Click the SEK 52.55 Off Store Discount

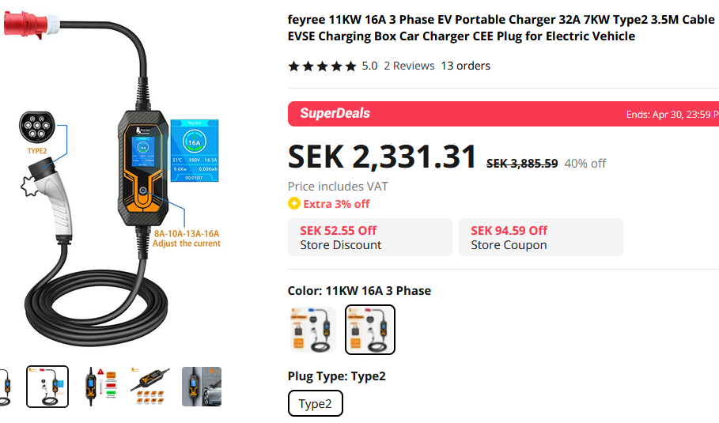click(369, 237)
